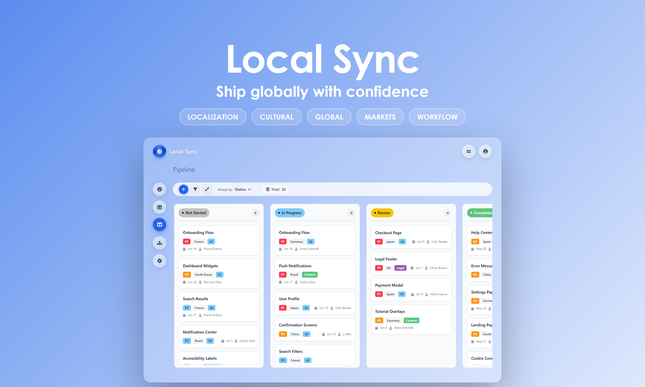Click the database icon beside Total
The width and height of the screenshot is (645, 387).
point(267,189)
